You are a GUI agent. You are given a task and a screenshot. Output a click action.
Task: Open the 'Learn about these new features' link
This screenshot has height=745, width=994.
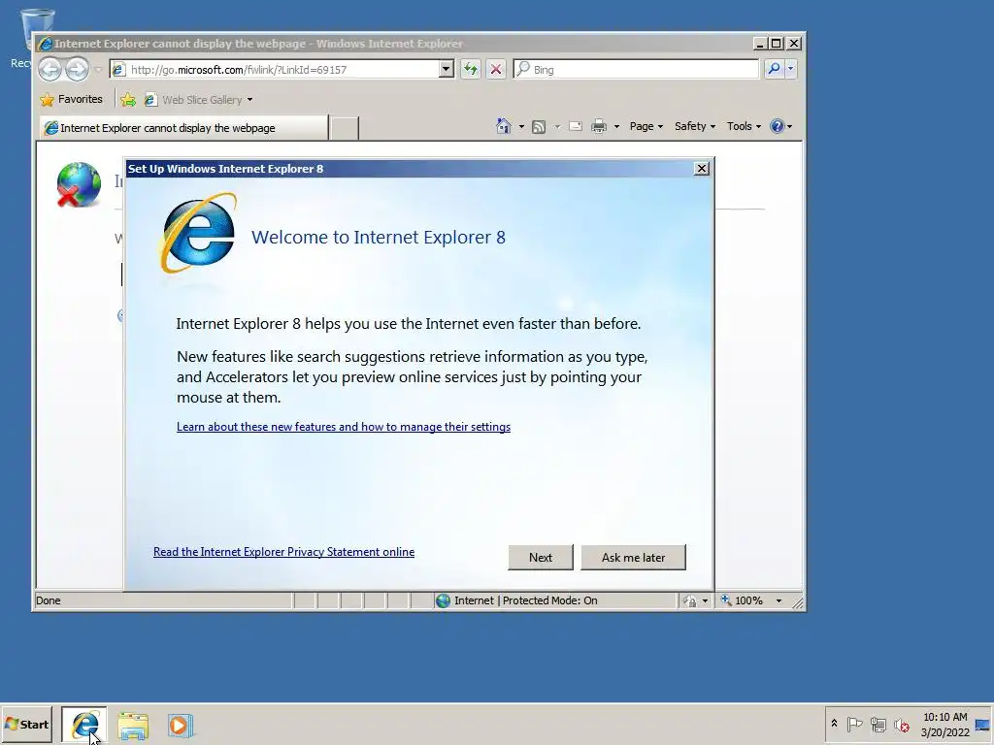pyautogui.click(x=344, y=427)
